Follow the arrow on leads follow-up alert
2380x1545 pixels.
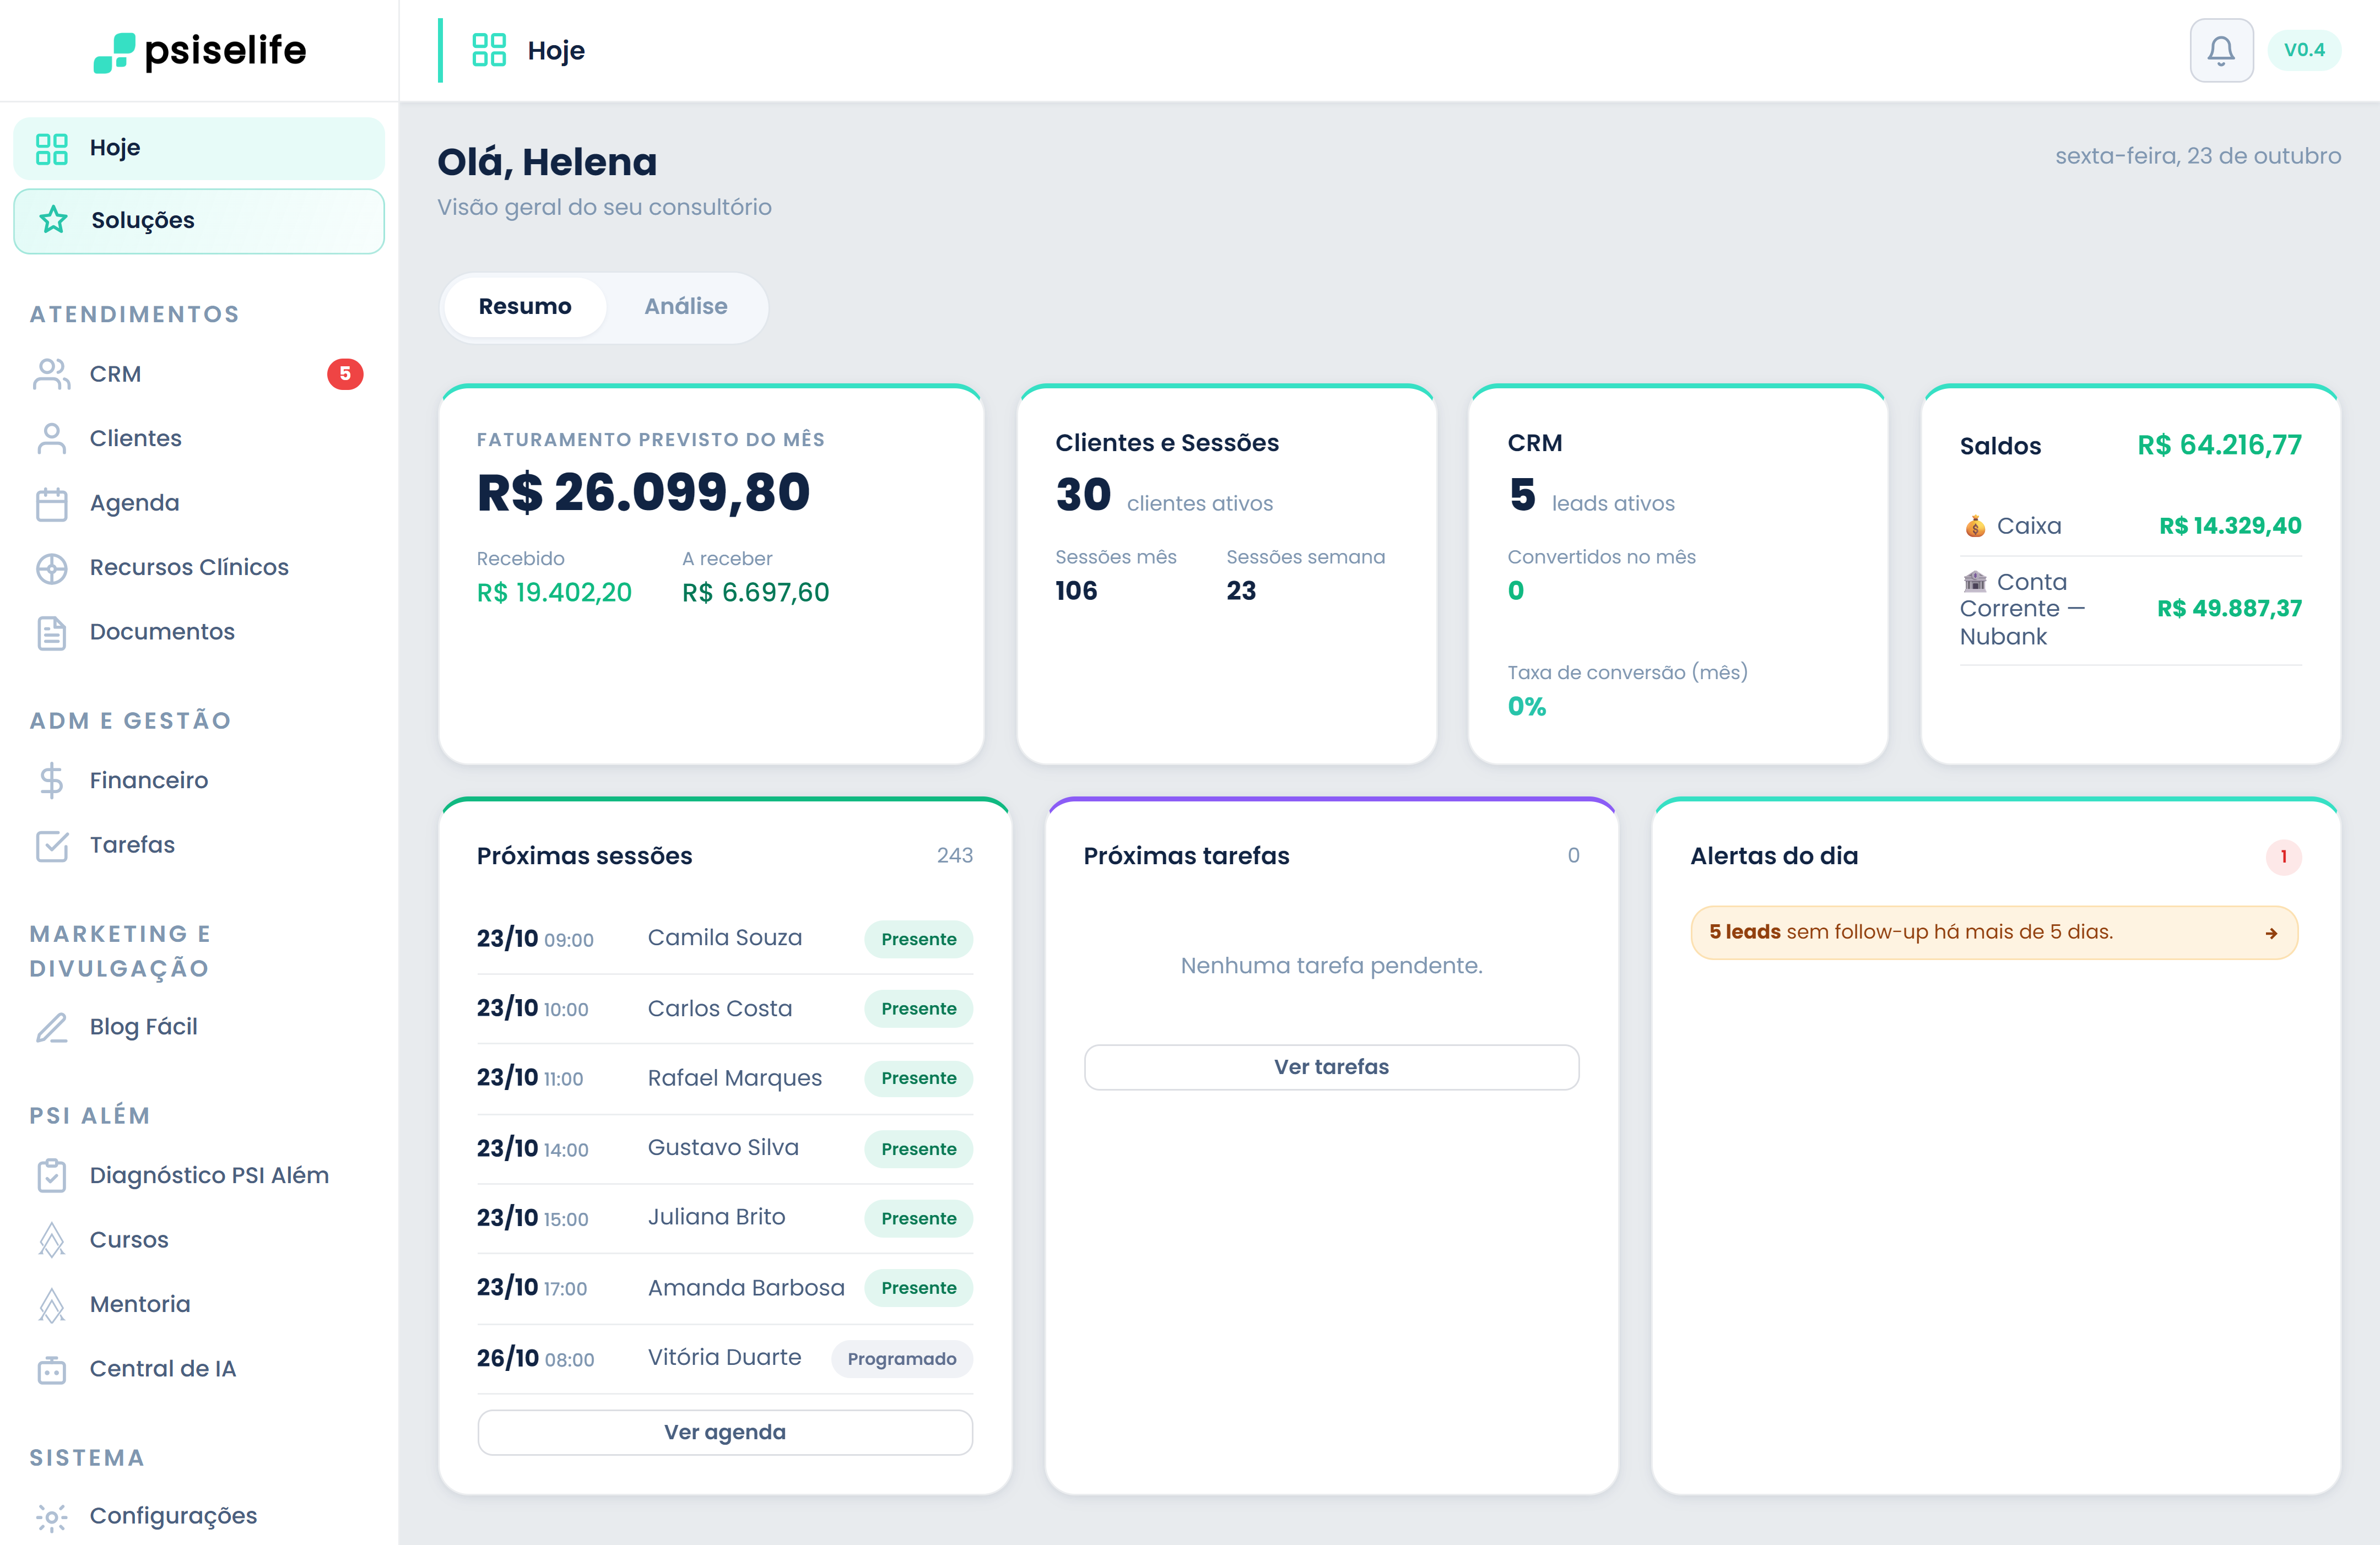click(2271, 933)
